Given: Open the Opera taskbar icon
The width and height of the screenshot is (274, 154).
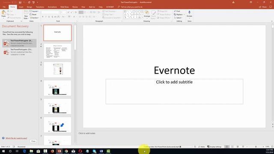Looking at the screenshot, I should (x=80, y=151).
